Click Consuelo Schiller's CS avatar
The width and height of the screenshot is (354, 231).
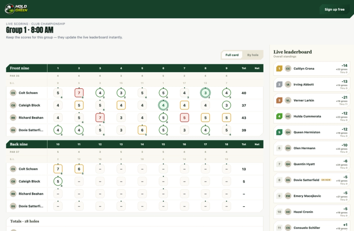(288, 227)
